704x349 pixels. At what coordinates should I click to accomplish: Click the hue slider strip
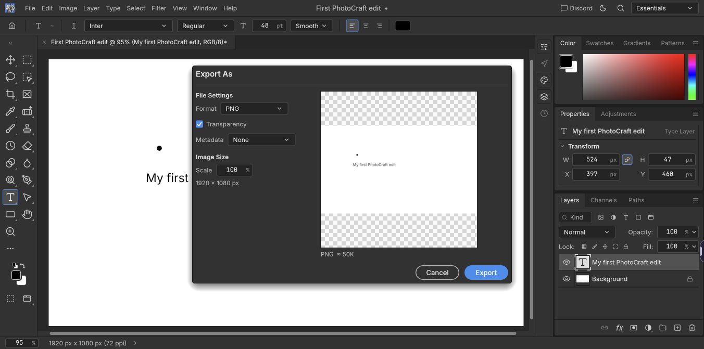point(692,77)
